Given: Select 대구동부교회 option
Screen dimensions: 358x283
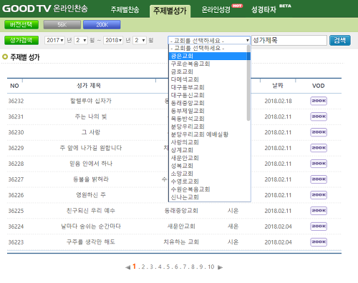Looking at the screenshot, I should [x=208, y=87].
